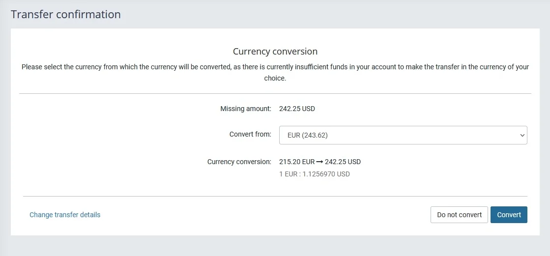The height and width of the screenshot is (256, 550).
Task: Click the divider line above Missing amount
Action: (x=275, y=93)
